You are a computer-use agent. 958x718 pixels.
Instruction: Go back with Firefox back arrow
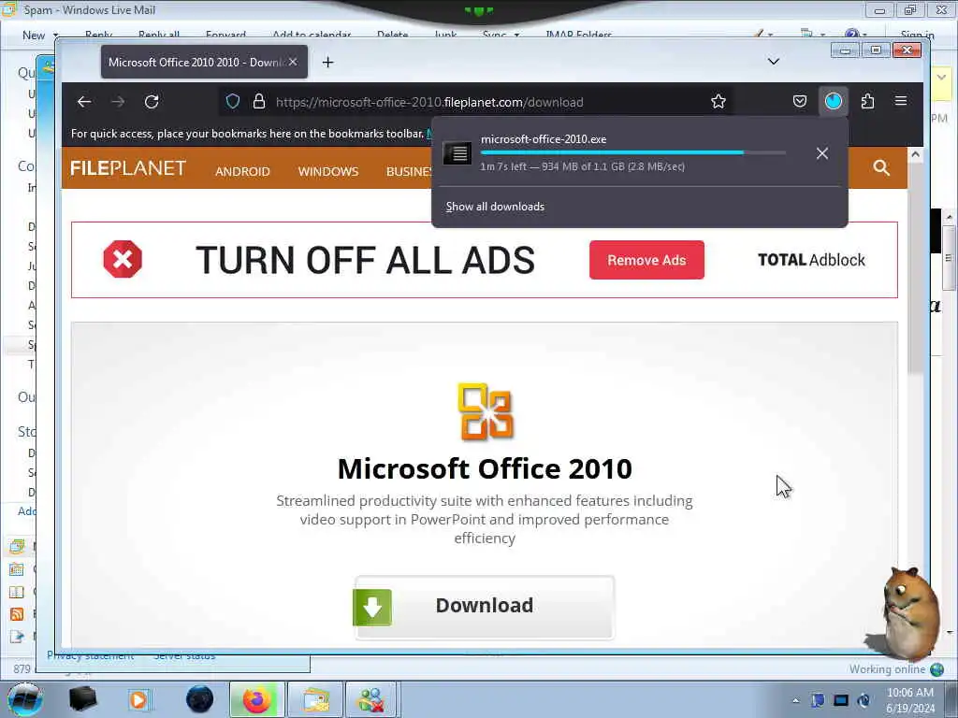pyautogui.click(x=84, y=101)
